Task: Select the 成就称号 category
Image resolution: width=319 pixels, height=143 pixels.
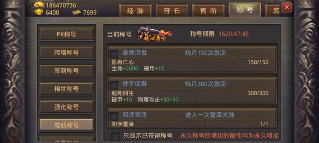Action: (66, 125)
